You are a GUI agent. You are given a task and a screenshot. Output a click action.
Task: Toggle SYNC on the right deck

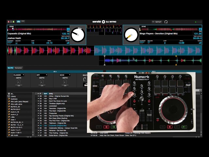pyautogui.click(x=144, y=26)
